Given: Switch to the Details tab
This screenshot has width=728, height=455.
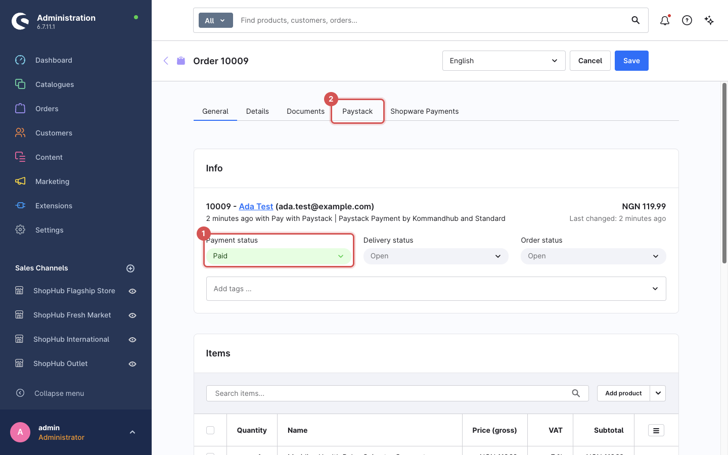Looking at the screenshot, I should [x=257, y=111].
